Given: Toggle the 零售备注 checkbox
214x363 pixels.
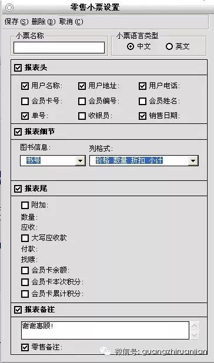Looking at the screenshot, I should point(25,347).
